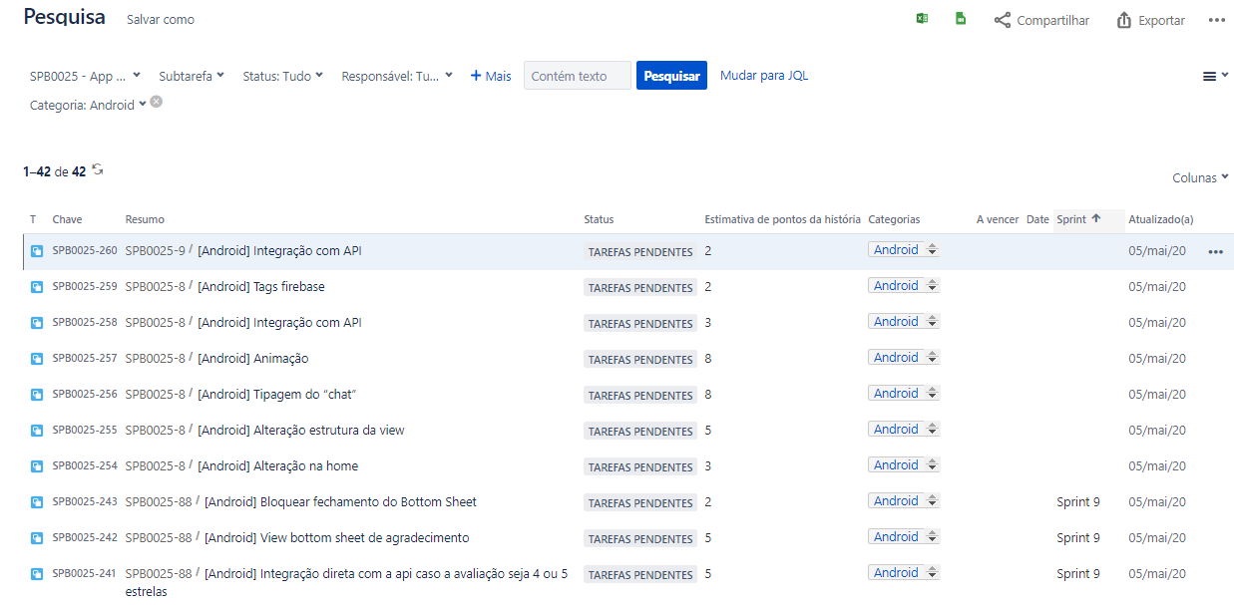The height and width of the screenshot is (605, 1234).
Task: Sort by the Atualizado(a) column header
Action: 1161,219
